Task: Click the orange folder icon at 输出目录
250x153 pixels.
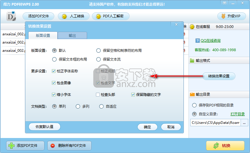Action: tap(192, 94)
